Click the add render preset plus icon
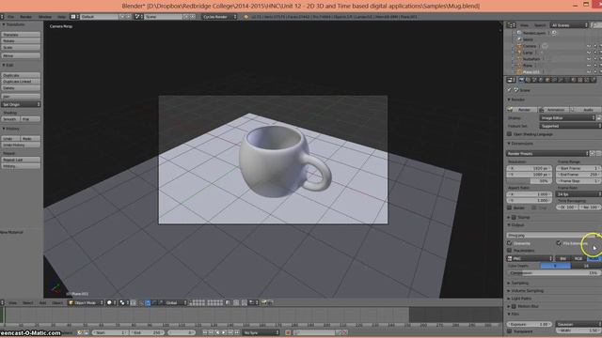Viewport: 602px width, 338px height. tap(593, 153)
